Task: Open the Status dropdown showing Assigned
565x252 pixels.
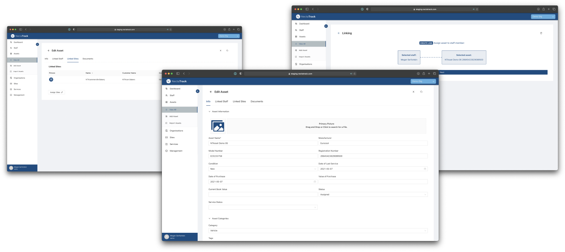Action: point(373,195)
